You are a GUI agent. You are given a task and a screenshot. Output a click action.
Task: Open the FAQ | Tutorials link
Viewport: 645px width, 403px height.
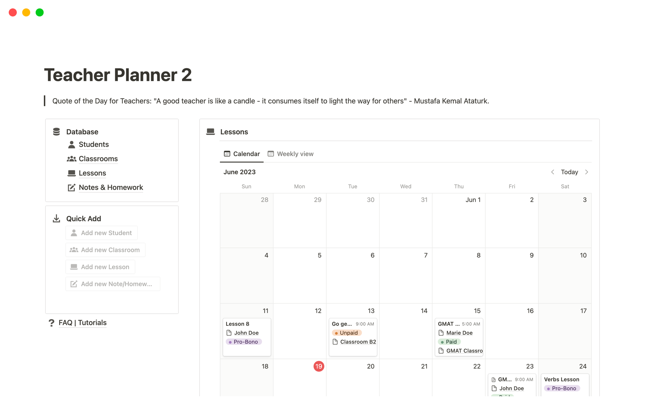pyautogui.click(x=82, y=323)
